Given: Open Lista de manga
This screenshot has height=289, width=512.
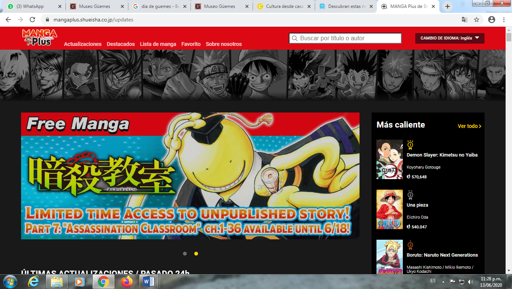Looking at the screenshot, I should point(158,44).
